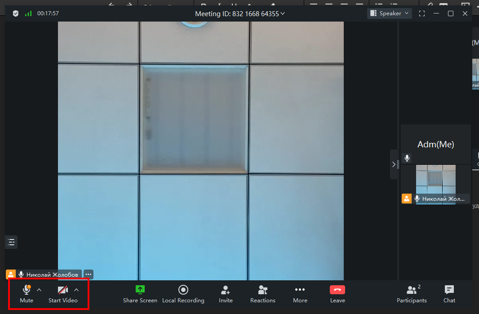Collapse the side video panel

click(x=394, y=164)
